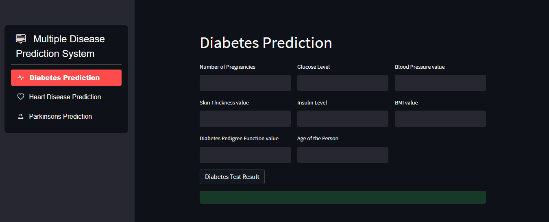Click the BMI value input field

[440, 119]
